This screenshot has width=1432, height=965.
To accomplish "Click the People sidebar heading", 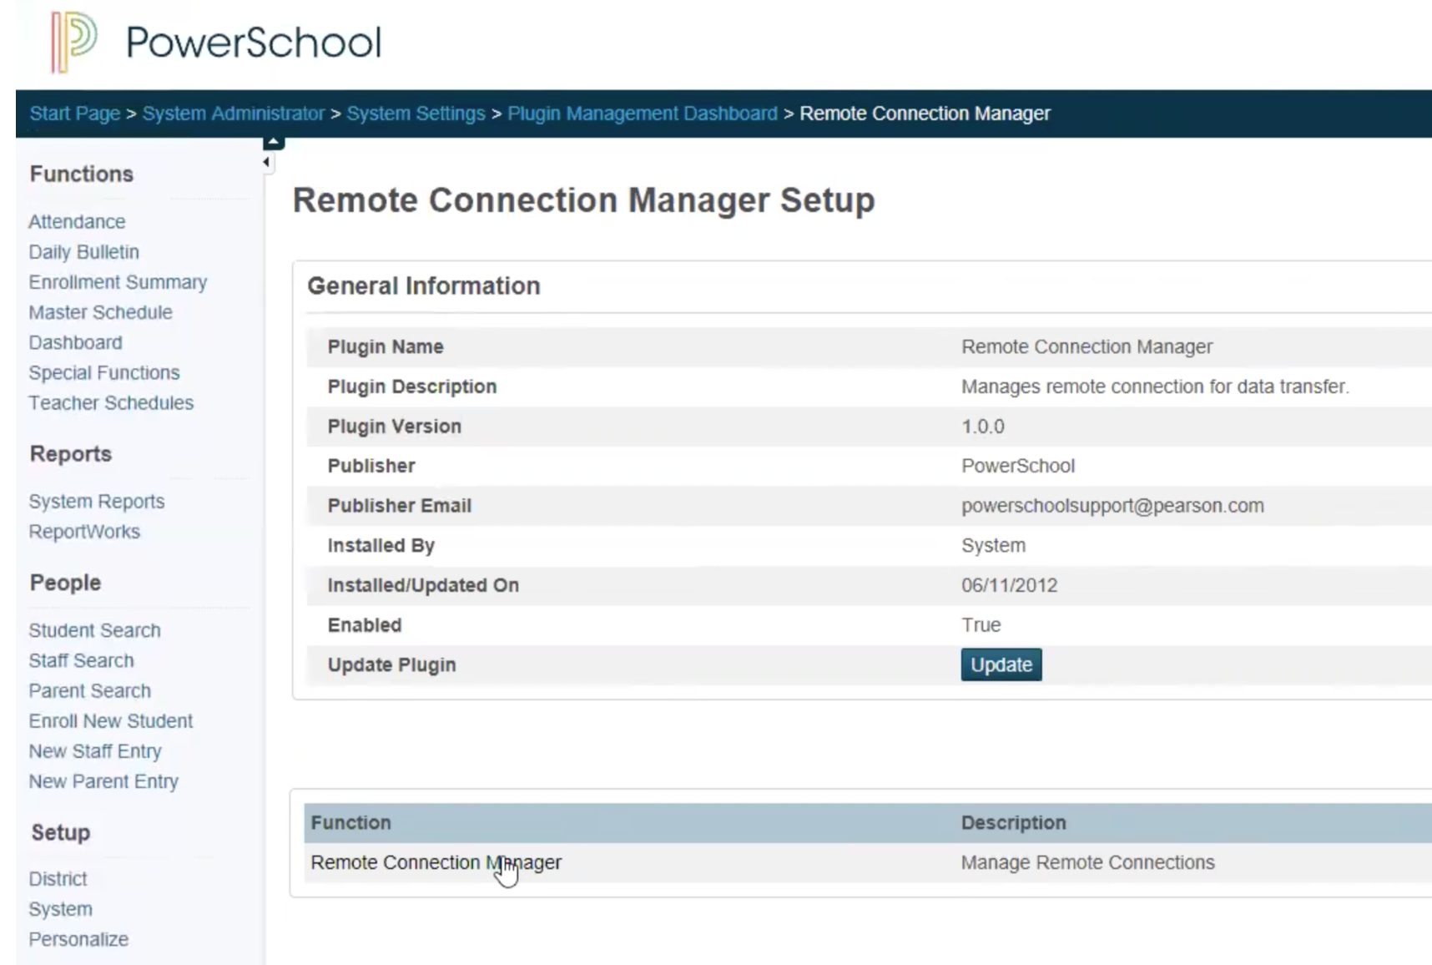I will click(x=65, y=583).
